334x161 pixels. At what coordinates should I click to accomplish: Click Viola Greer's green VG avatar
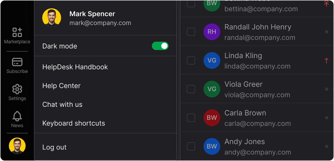tap(212, 89)
